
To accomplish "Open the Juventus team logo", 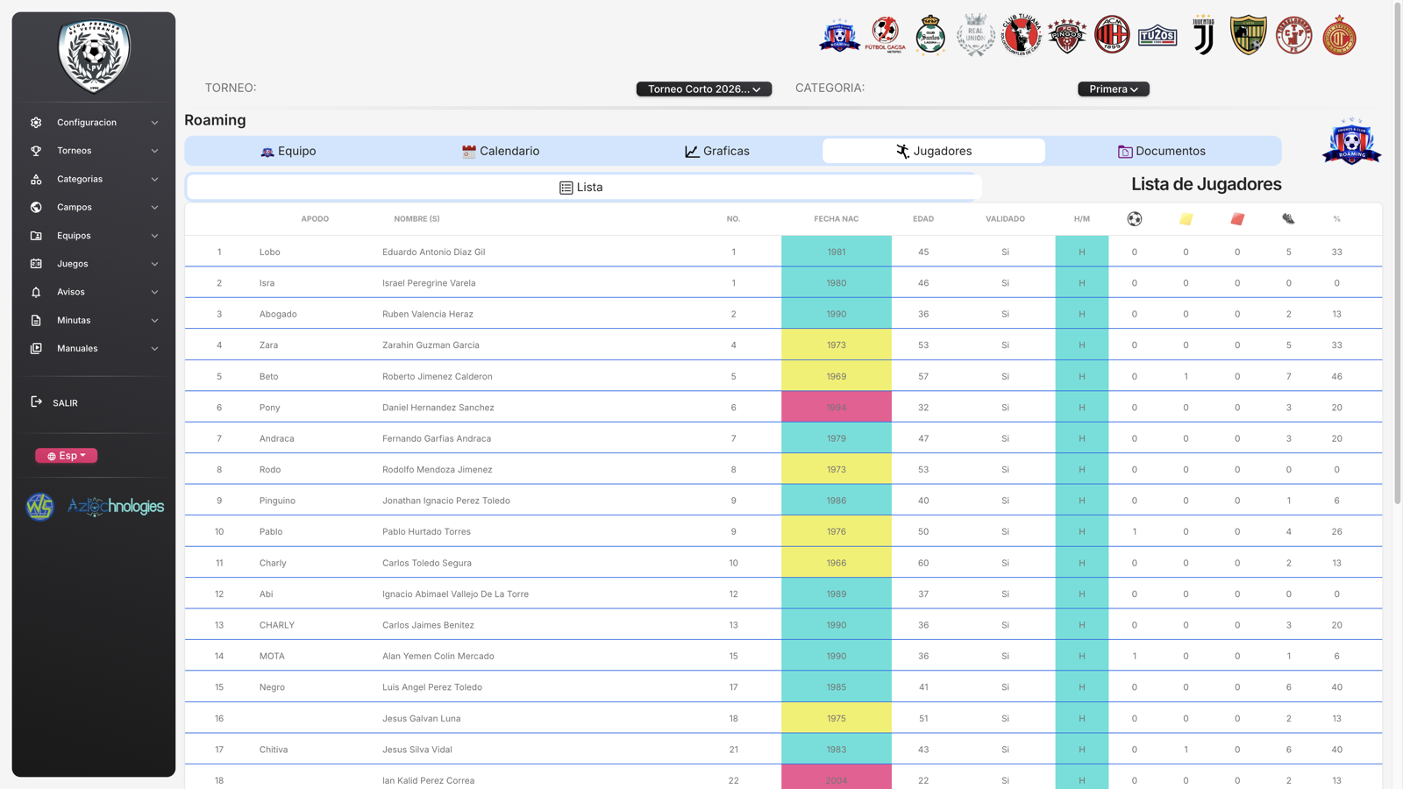I will (x=1203, y=36).
